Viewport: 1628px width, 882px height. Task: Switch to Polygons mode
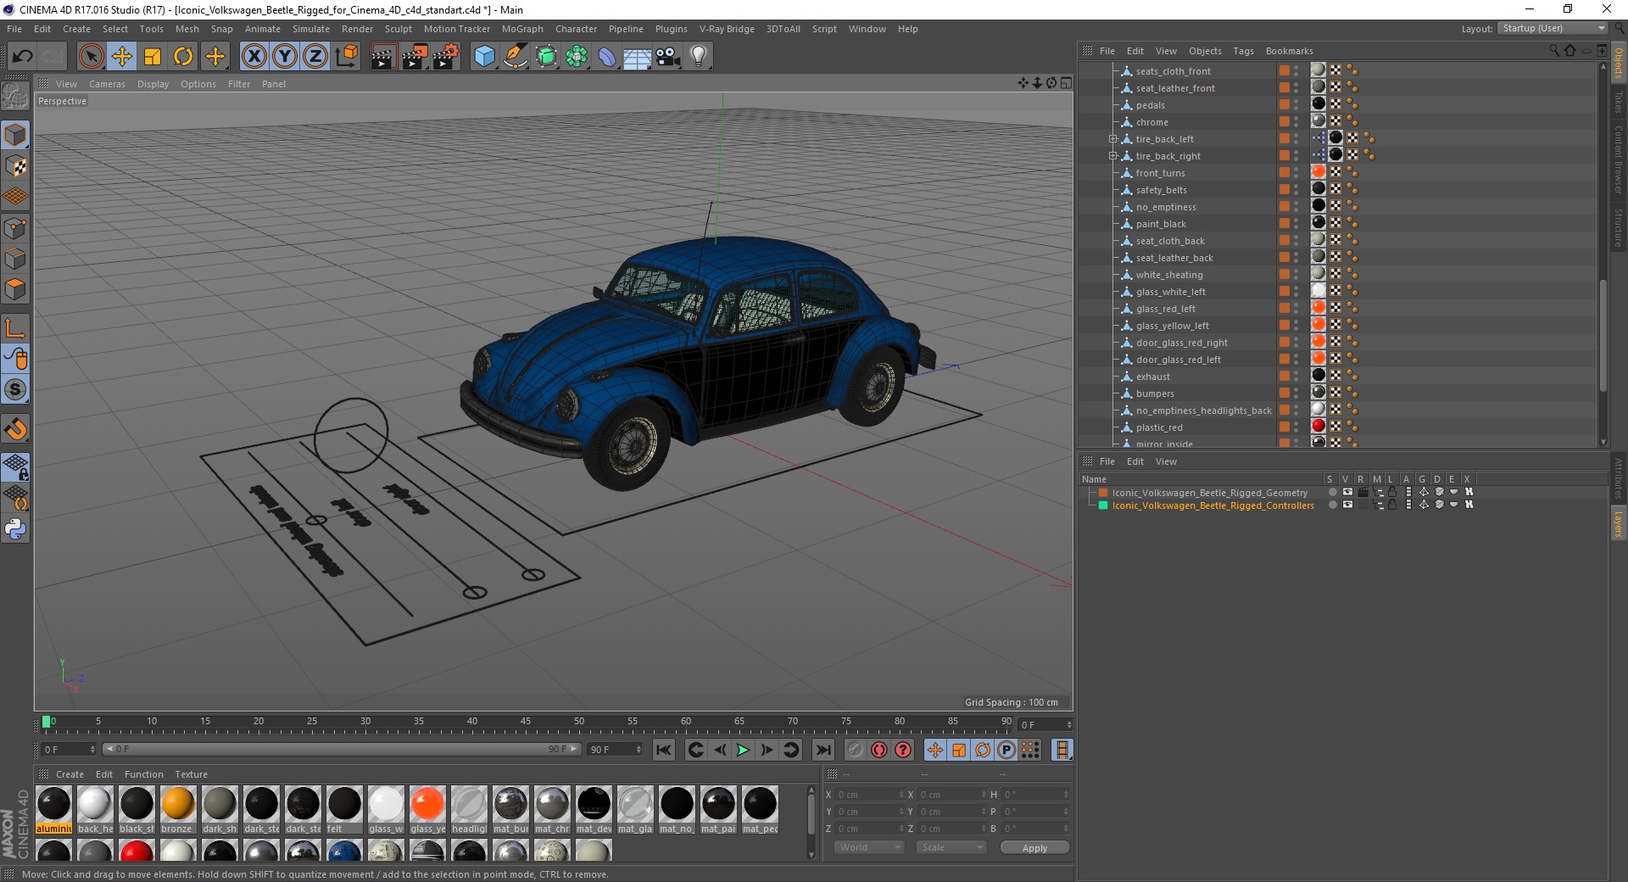[15, 288]
